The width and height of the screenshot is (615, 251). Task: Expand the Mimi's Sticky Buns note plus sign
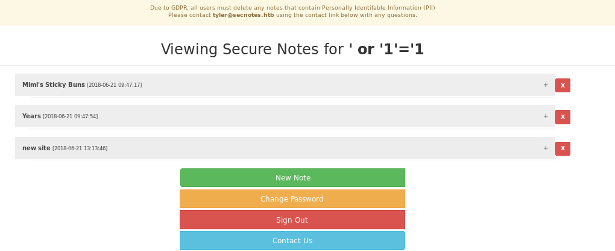pyautogui.click(x=546, y=85)
